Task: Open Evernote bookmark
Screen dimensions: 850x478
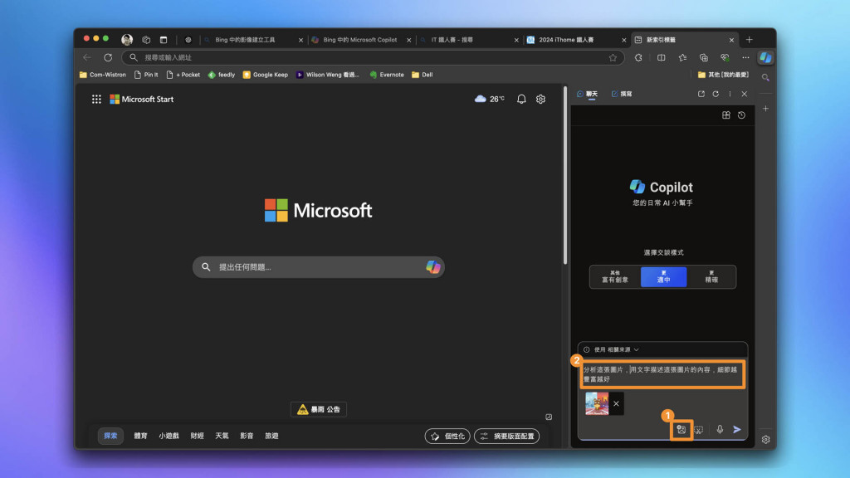Action: [x=387, y=75]
